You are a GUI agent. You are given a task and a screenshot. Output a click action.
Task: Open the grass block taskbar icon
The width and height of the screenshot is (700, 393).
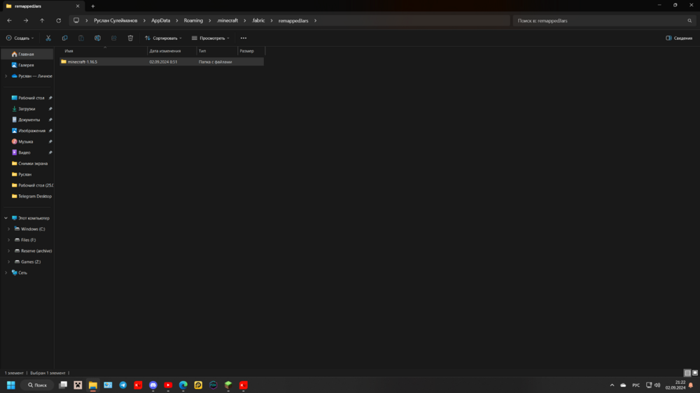(228, 385)
